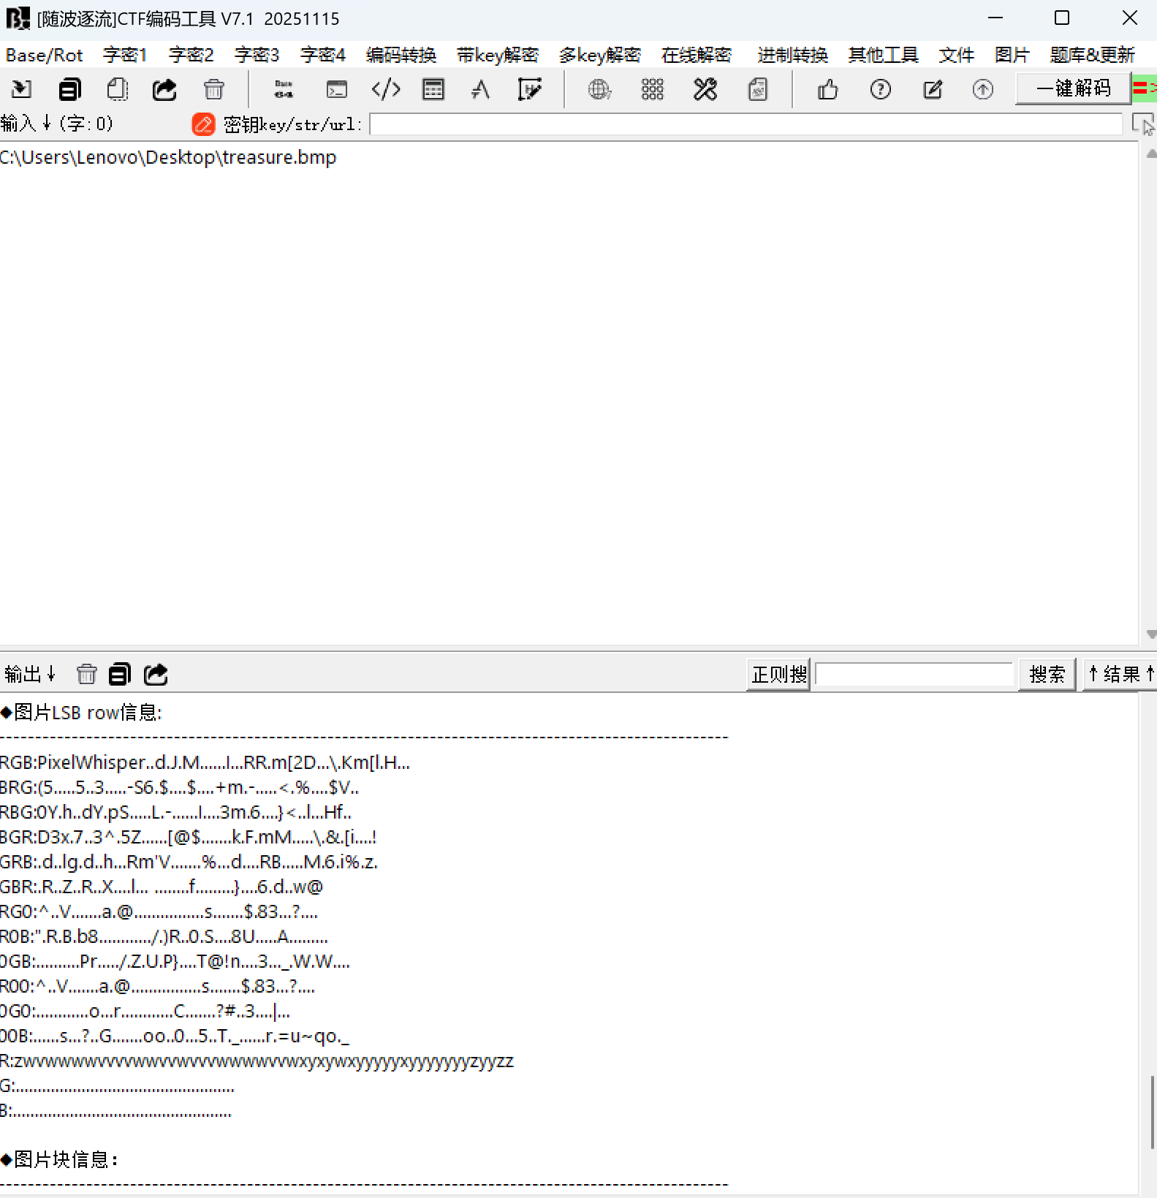This screenshot has height=1198, width=1157.
Task: Click the globe web icon
Action: [x=599, y=89]
